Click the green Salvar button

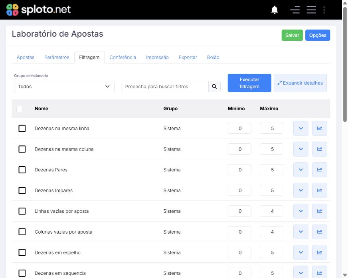click(292, 35)
